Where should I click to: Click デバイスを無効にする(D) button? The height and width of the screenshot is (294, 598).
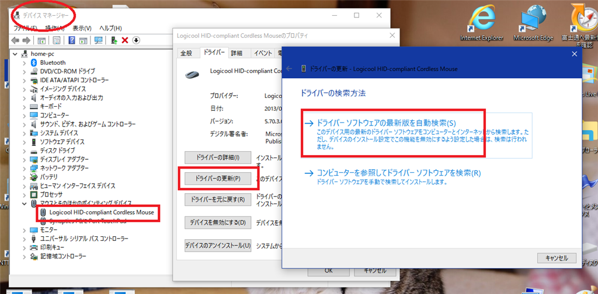(218, 222)
